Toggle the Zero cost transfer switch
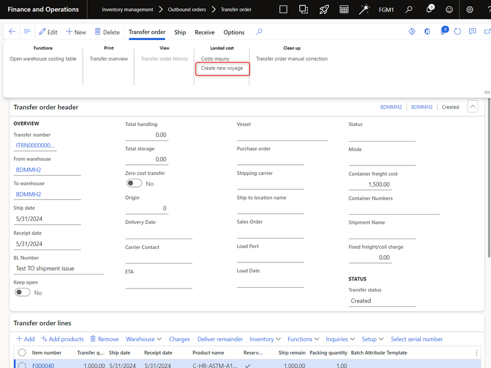This screenshot has height=368, width=491. click(x=134, y=183)
